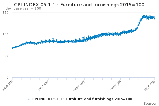Click the legend line marker icon
This screenshot has height=106, width=159.
(x=29, y=99)
